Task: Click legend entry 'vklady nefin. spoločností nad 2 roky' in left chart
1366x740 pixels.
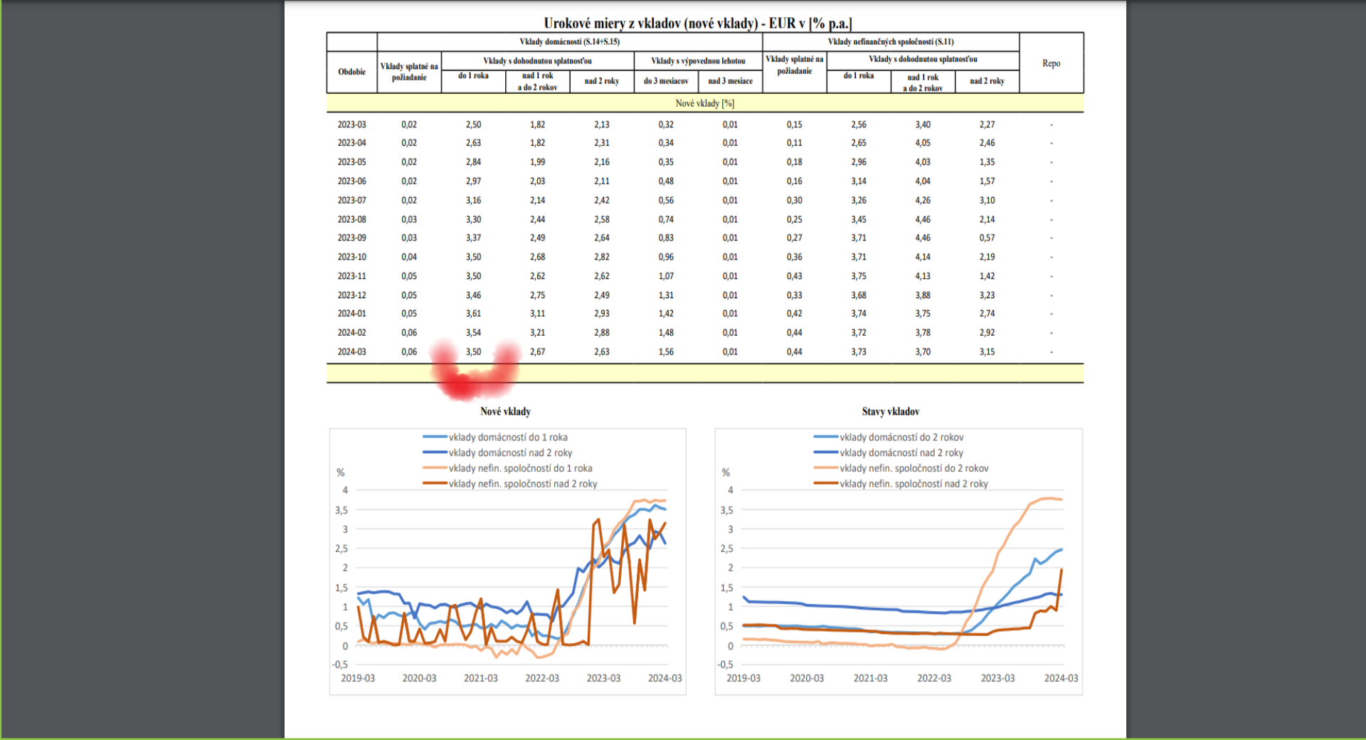Action: 522,484
